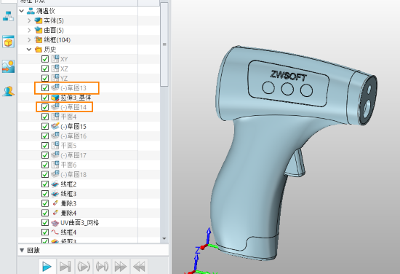Open the assembly tree sidebar icon
The image size is (400, 274).
point(8,16)
